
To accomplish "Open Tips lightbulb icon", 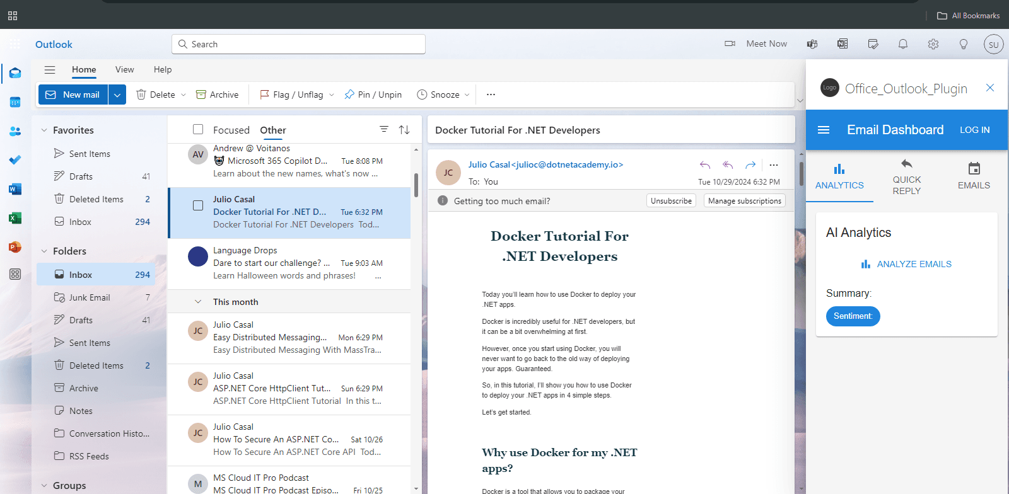I will click(x=964, y=44).
